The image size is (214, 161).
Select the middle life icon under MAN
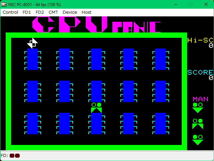coord(198,124)
